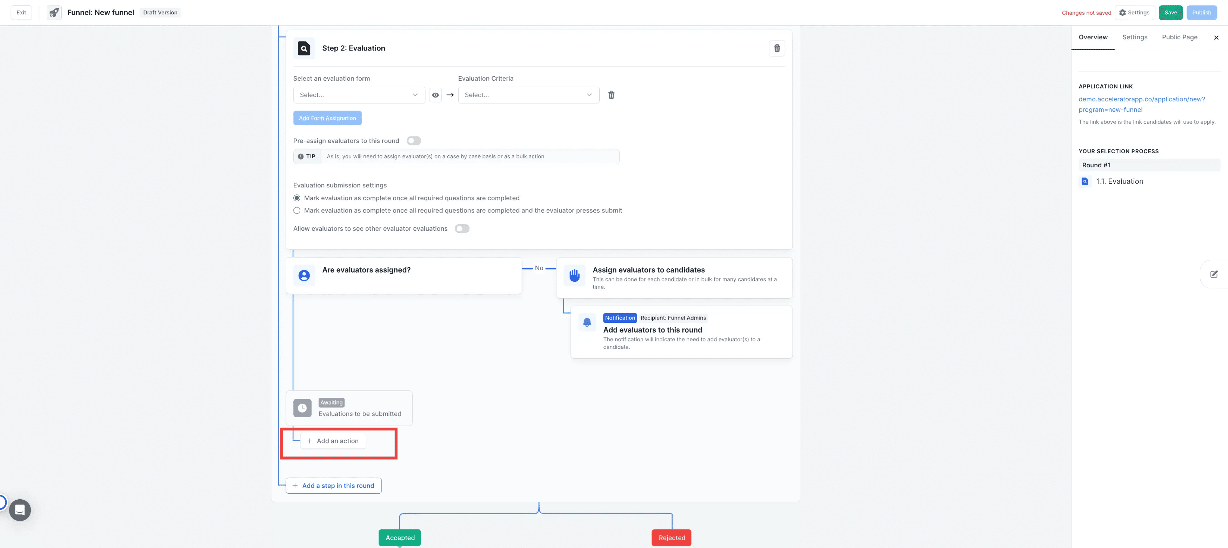Expand the Evaluation Criteria dropdown

pyautogui.click(x=528, y=95)
